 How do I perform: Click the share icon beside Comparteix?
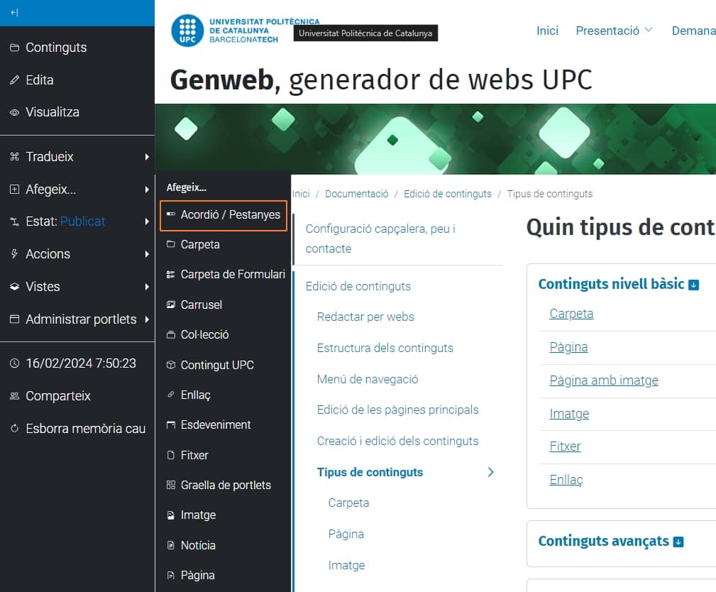click(x=15, y=396)
